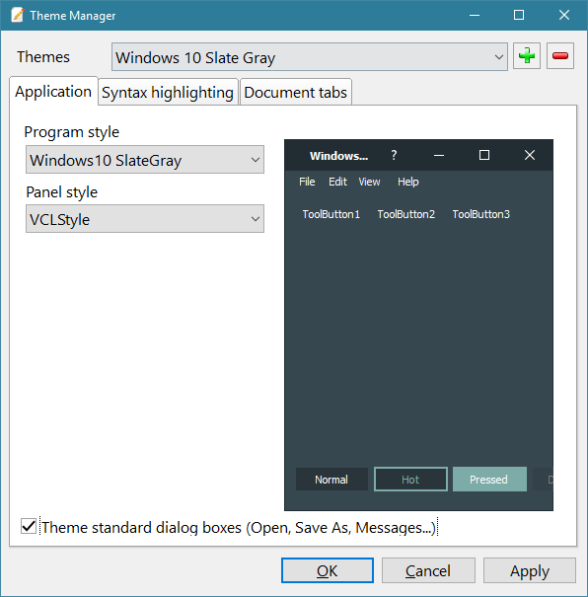The width and height of the screenshot is (588, 597).
Task: Click the preview window's maximize square icon
Action: click(484, 155)
